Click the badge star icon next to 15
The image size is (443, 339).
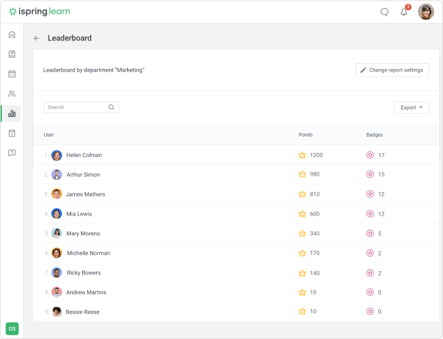tap(370, 174)
